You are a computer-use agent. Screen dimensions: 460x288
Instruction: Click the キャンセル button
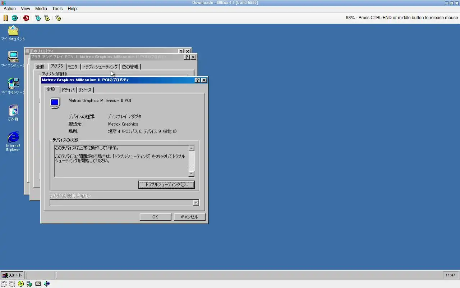point(189,217)
